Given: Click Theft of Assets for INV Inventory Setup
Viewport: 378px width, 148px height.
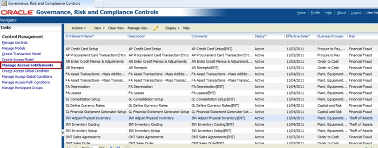Looking at the screenshot, I should click(x=361, y=131).
